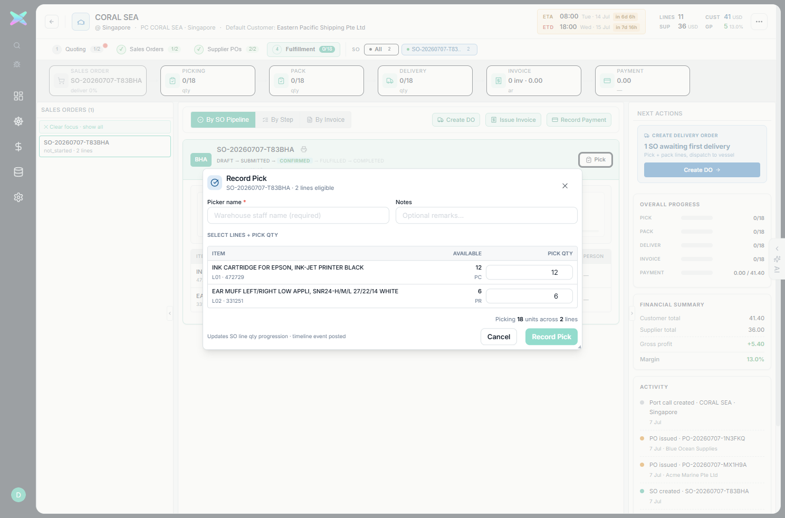
Task: Close the Record Pick dialog
Action: (565, 186)
